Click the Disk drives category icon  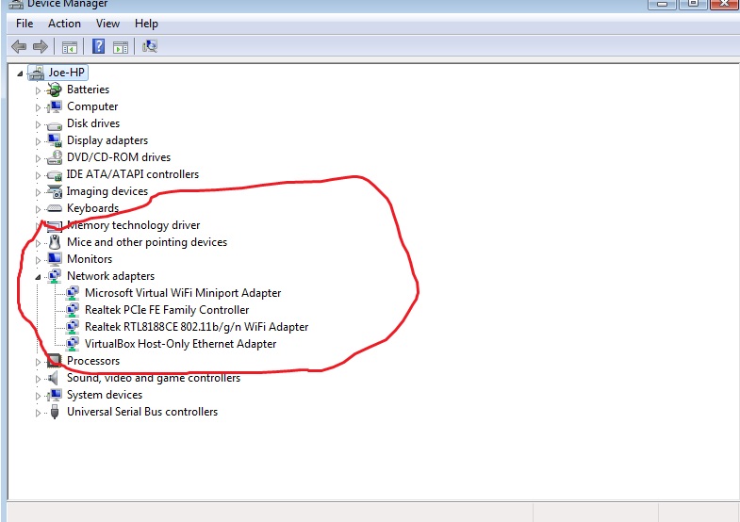click(55, 124)
